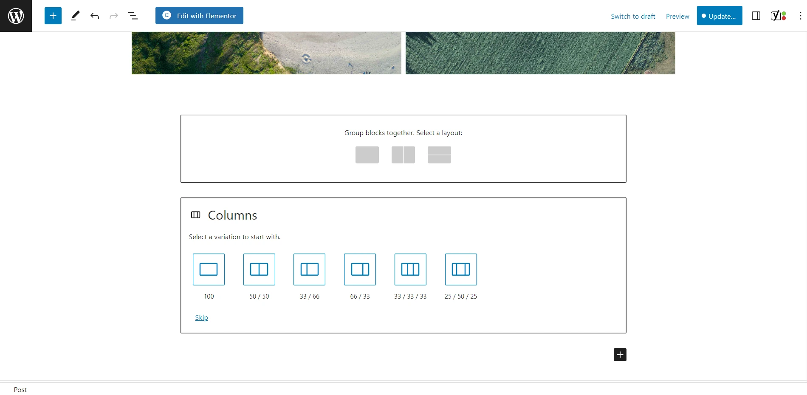Click 'Select a variation to start with.' text
The height and width of the screenshot is (395, 807).
[234, 237]
